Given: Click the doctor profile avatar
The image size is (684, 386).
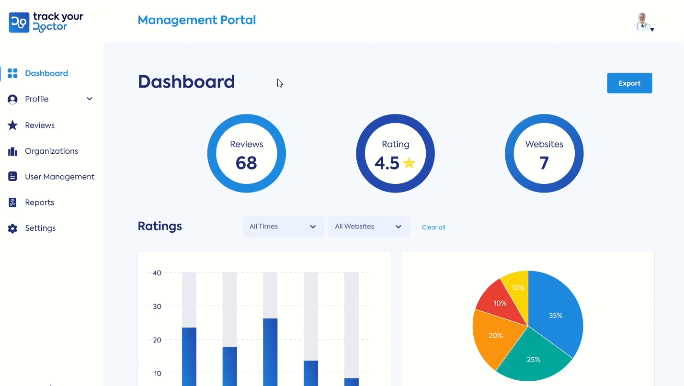Looking at the screenshot, I should pos(642,22).
